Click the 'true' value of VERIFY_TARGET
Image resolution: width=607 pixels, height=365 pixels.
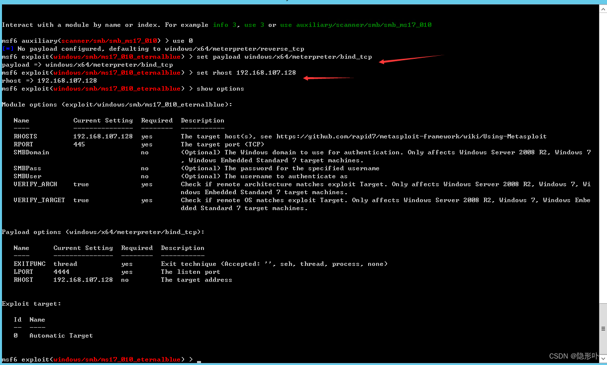click(x=81, y=200)
